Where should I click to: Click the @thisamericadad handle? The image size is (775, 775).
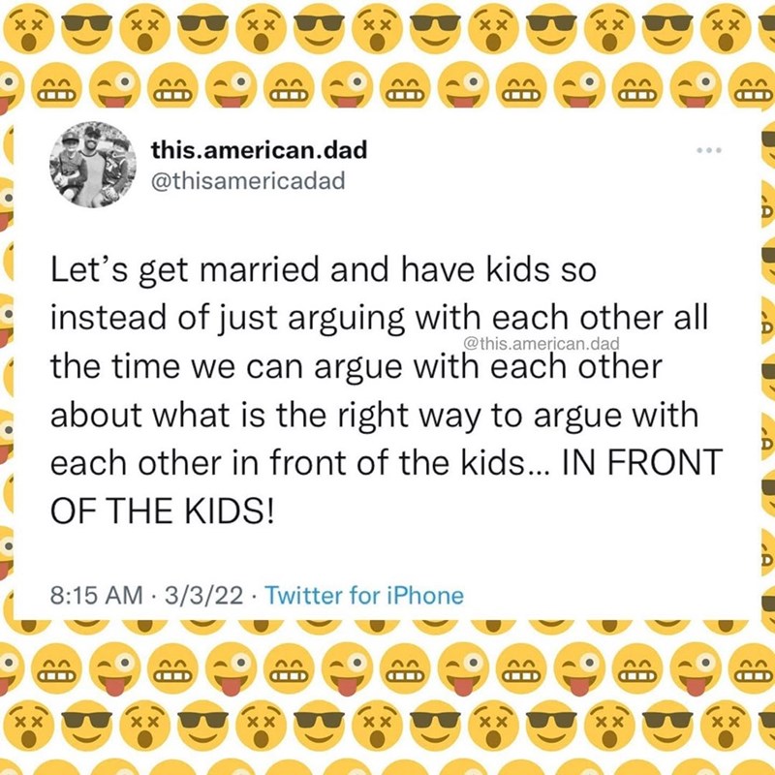click(x=248, y=179)
